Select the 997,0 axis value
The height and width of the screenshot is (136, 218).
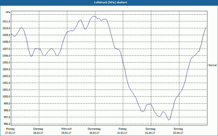pyautogui.click(x=7, y=117)
